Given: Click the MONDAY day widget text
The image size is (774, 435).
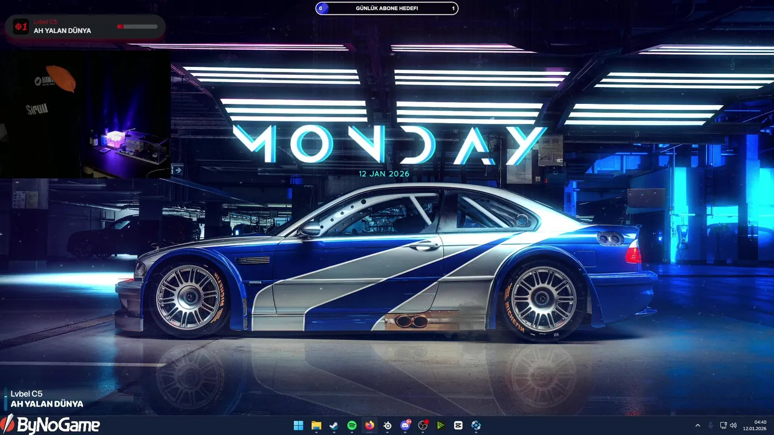Looking at the screenshot, I should tap(389, 145).
